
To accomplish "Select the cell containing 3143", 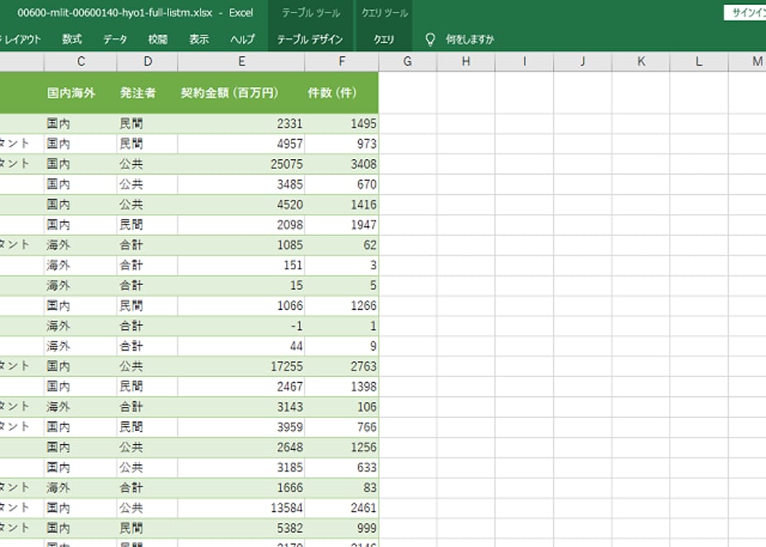I will click(x=241, y=407).
